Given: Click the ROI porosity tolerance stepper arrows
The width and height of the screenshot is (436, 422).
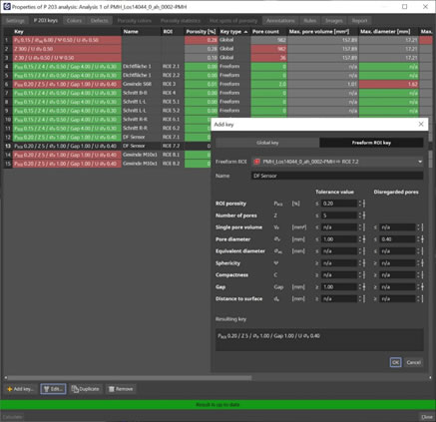Looking at the screenshot, I should (362, 204).
